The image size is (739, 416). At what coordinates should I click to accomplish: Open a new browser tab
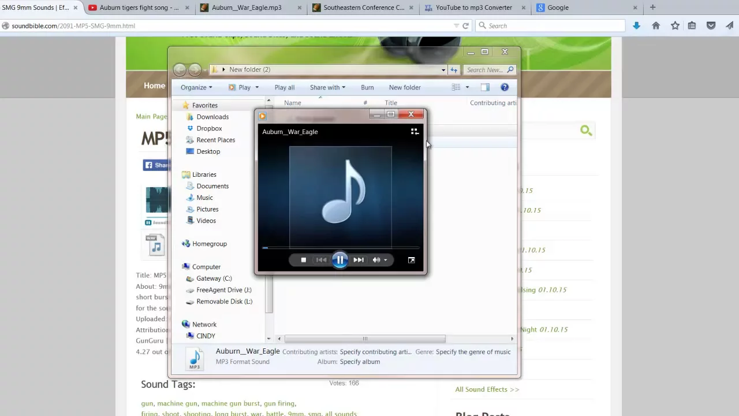coord(652,8)
